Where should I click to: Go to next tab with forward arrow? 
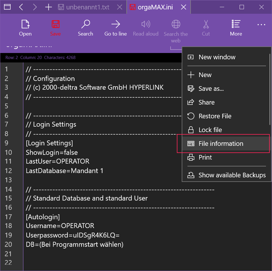pos(35,7)
